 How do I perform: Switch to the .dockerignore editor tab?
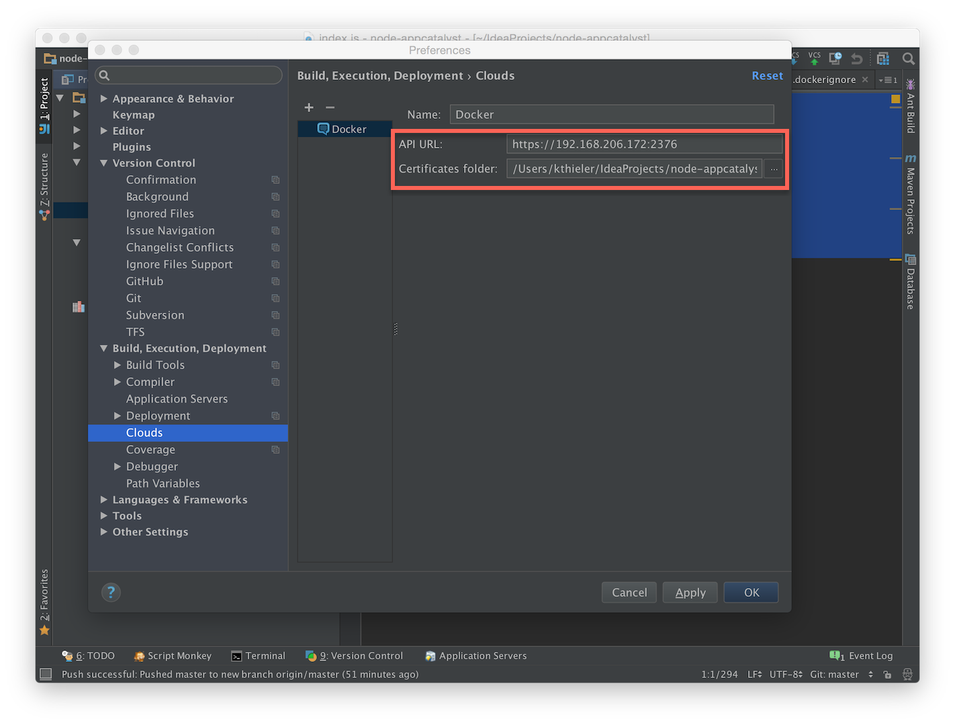[x=825, y=80]
